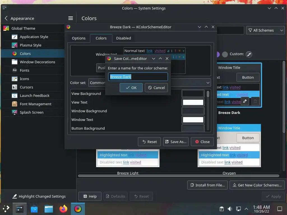Click the Application Style icon
The width and height of the screenshot is (287, 215).
pyautogui.click(x=15, y=37)
